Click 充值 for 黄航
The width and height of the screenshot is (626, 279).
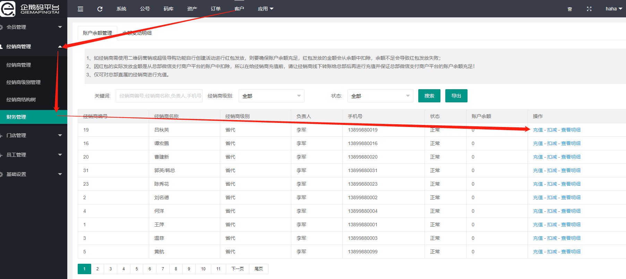(538, 252)
